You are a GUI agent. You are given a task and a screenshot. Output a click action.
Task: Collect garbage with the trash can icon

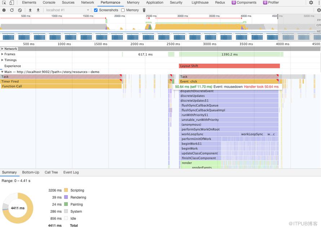[x=144, y=10]
